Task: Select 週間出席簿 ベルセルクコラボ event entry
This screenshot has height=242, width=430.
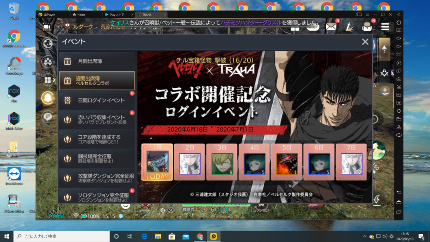Action: 97,81
